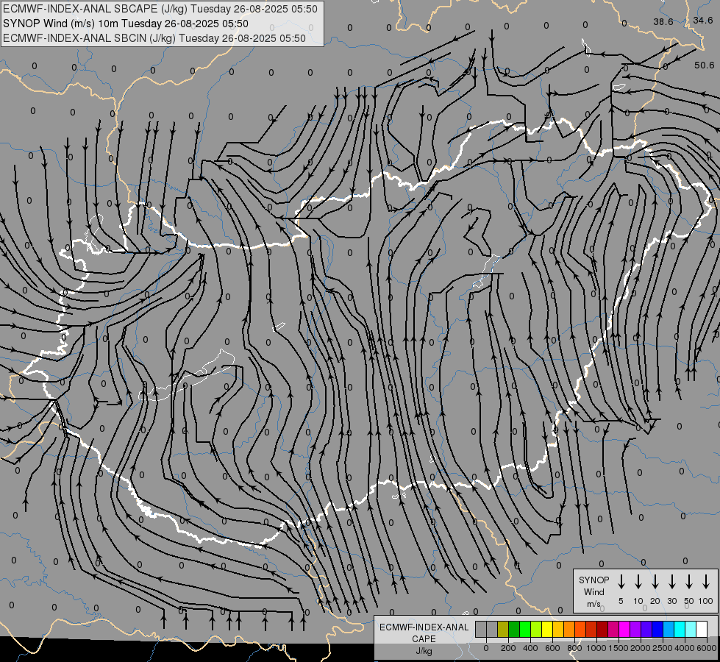Click the CAPE scale label 1500
Image resolution: width=720 pixels, height=662 pixels.
(x=619, y=648)
